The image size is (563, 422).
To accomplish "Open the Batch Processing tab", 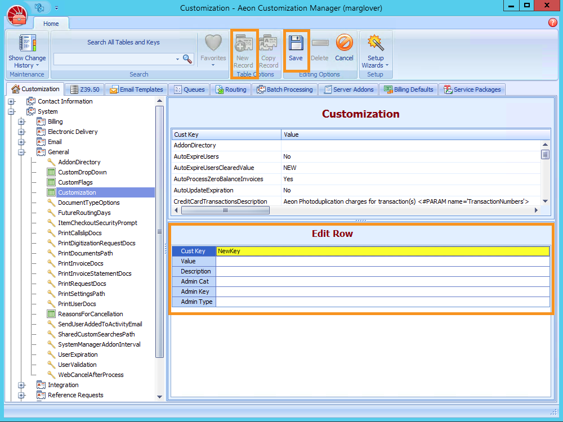I will (285, 89).
